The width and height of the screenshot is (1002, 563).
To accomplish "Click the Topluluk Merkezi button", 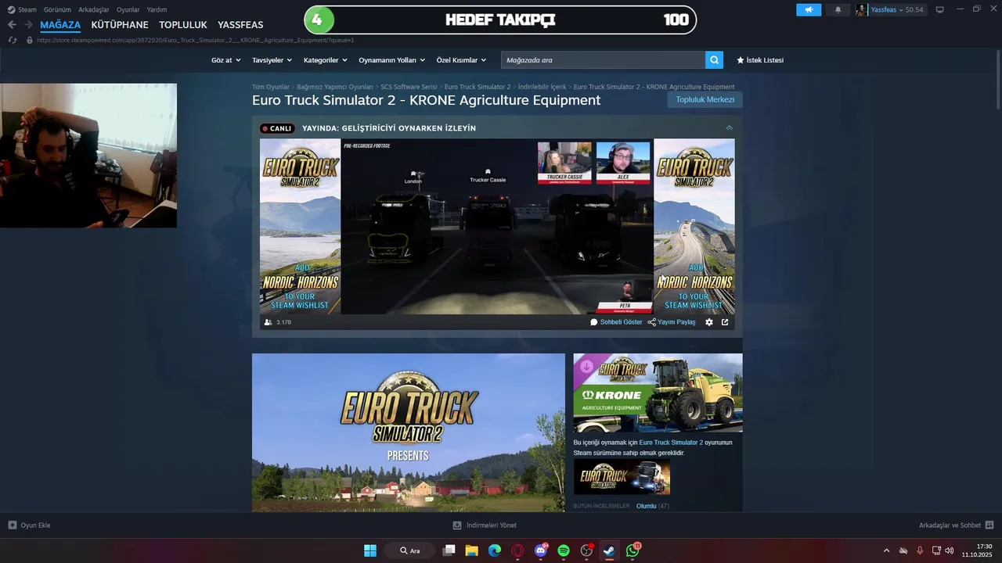I will click(705, 99).
